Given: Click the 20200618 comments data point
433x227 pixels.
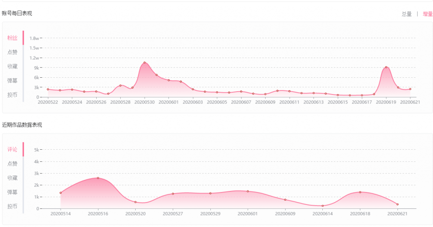Looking at the screenshot, I should point(360,192).
